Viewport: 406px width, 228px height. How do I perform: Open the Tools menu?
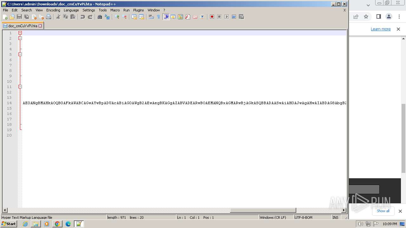(102, 10)
